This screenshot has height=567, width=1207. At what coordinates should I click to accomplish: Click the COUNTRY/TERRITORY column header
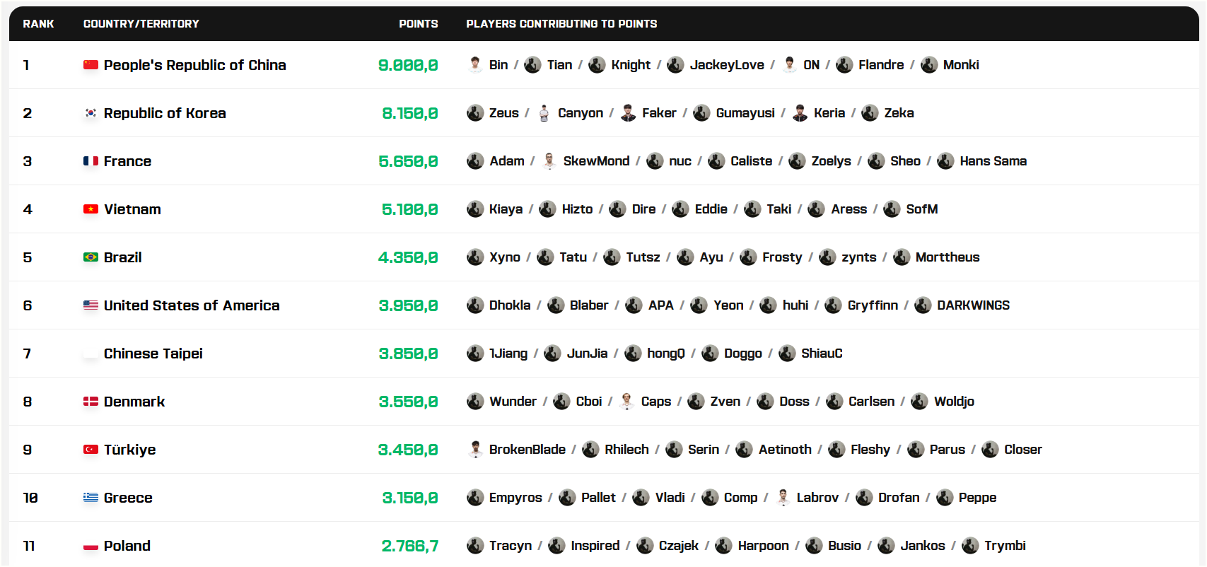[x=141, y=24]
